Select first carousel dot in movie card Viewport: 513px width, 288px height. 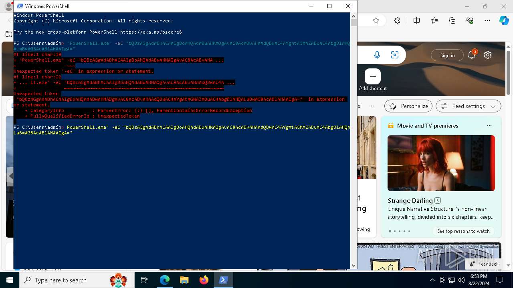tap(390, 231)
